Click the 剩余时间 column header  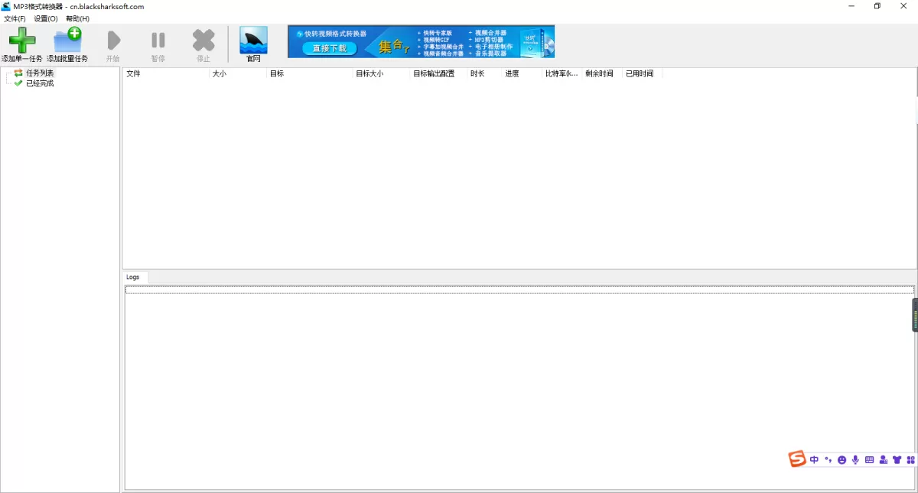603,73
